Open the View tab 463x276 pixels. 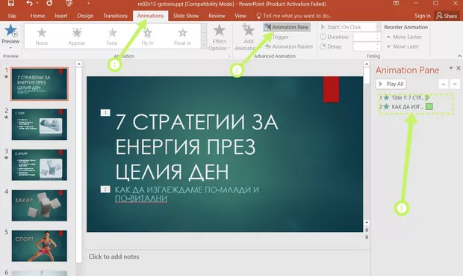[x=240, y=16]
